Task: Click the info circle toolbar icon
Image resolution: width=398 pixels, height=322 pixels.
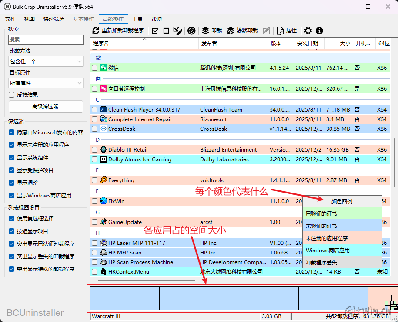Action: pos(319,31)
